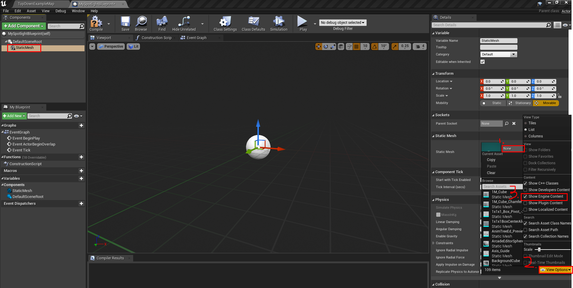This screenshot has width=573, height=288.
Task: Click Copy under Current Asset
Action: click(x=491, y=160)
